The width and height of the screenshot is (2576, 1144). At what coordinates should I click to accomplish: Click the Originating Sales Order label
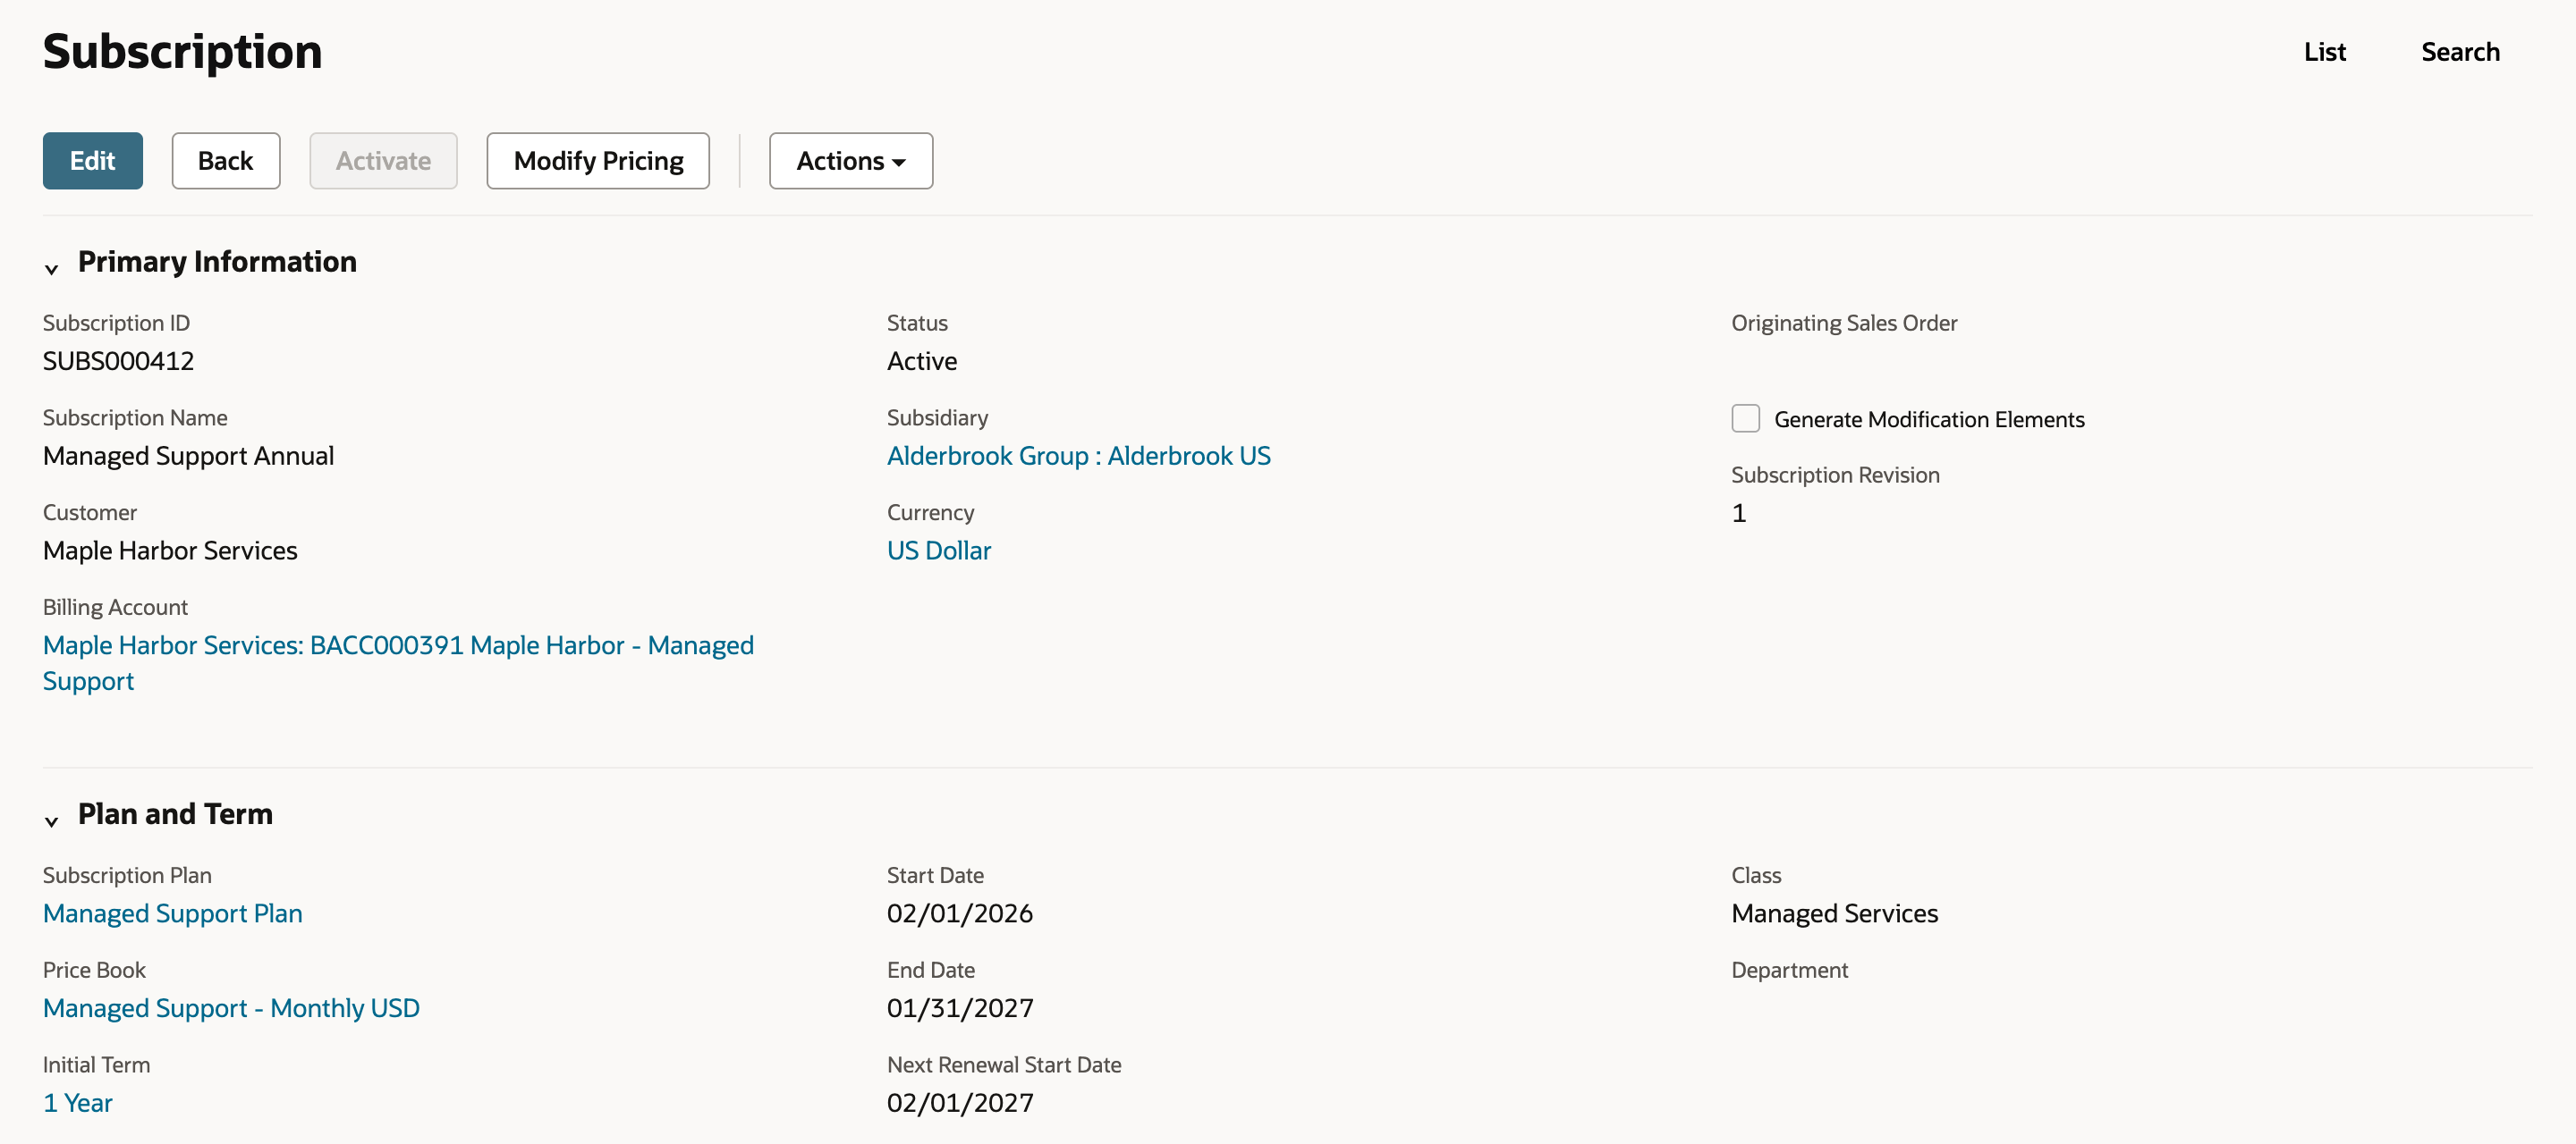pyautogui.click(x=1844, y=323)
